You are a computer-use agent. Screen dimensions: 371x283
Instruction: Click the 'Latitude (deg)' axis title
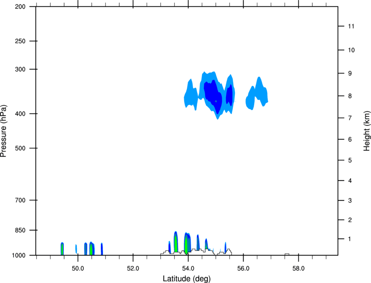click(x=186, y=279)
